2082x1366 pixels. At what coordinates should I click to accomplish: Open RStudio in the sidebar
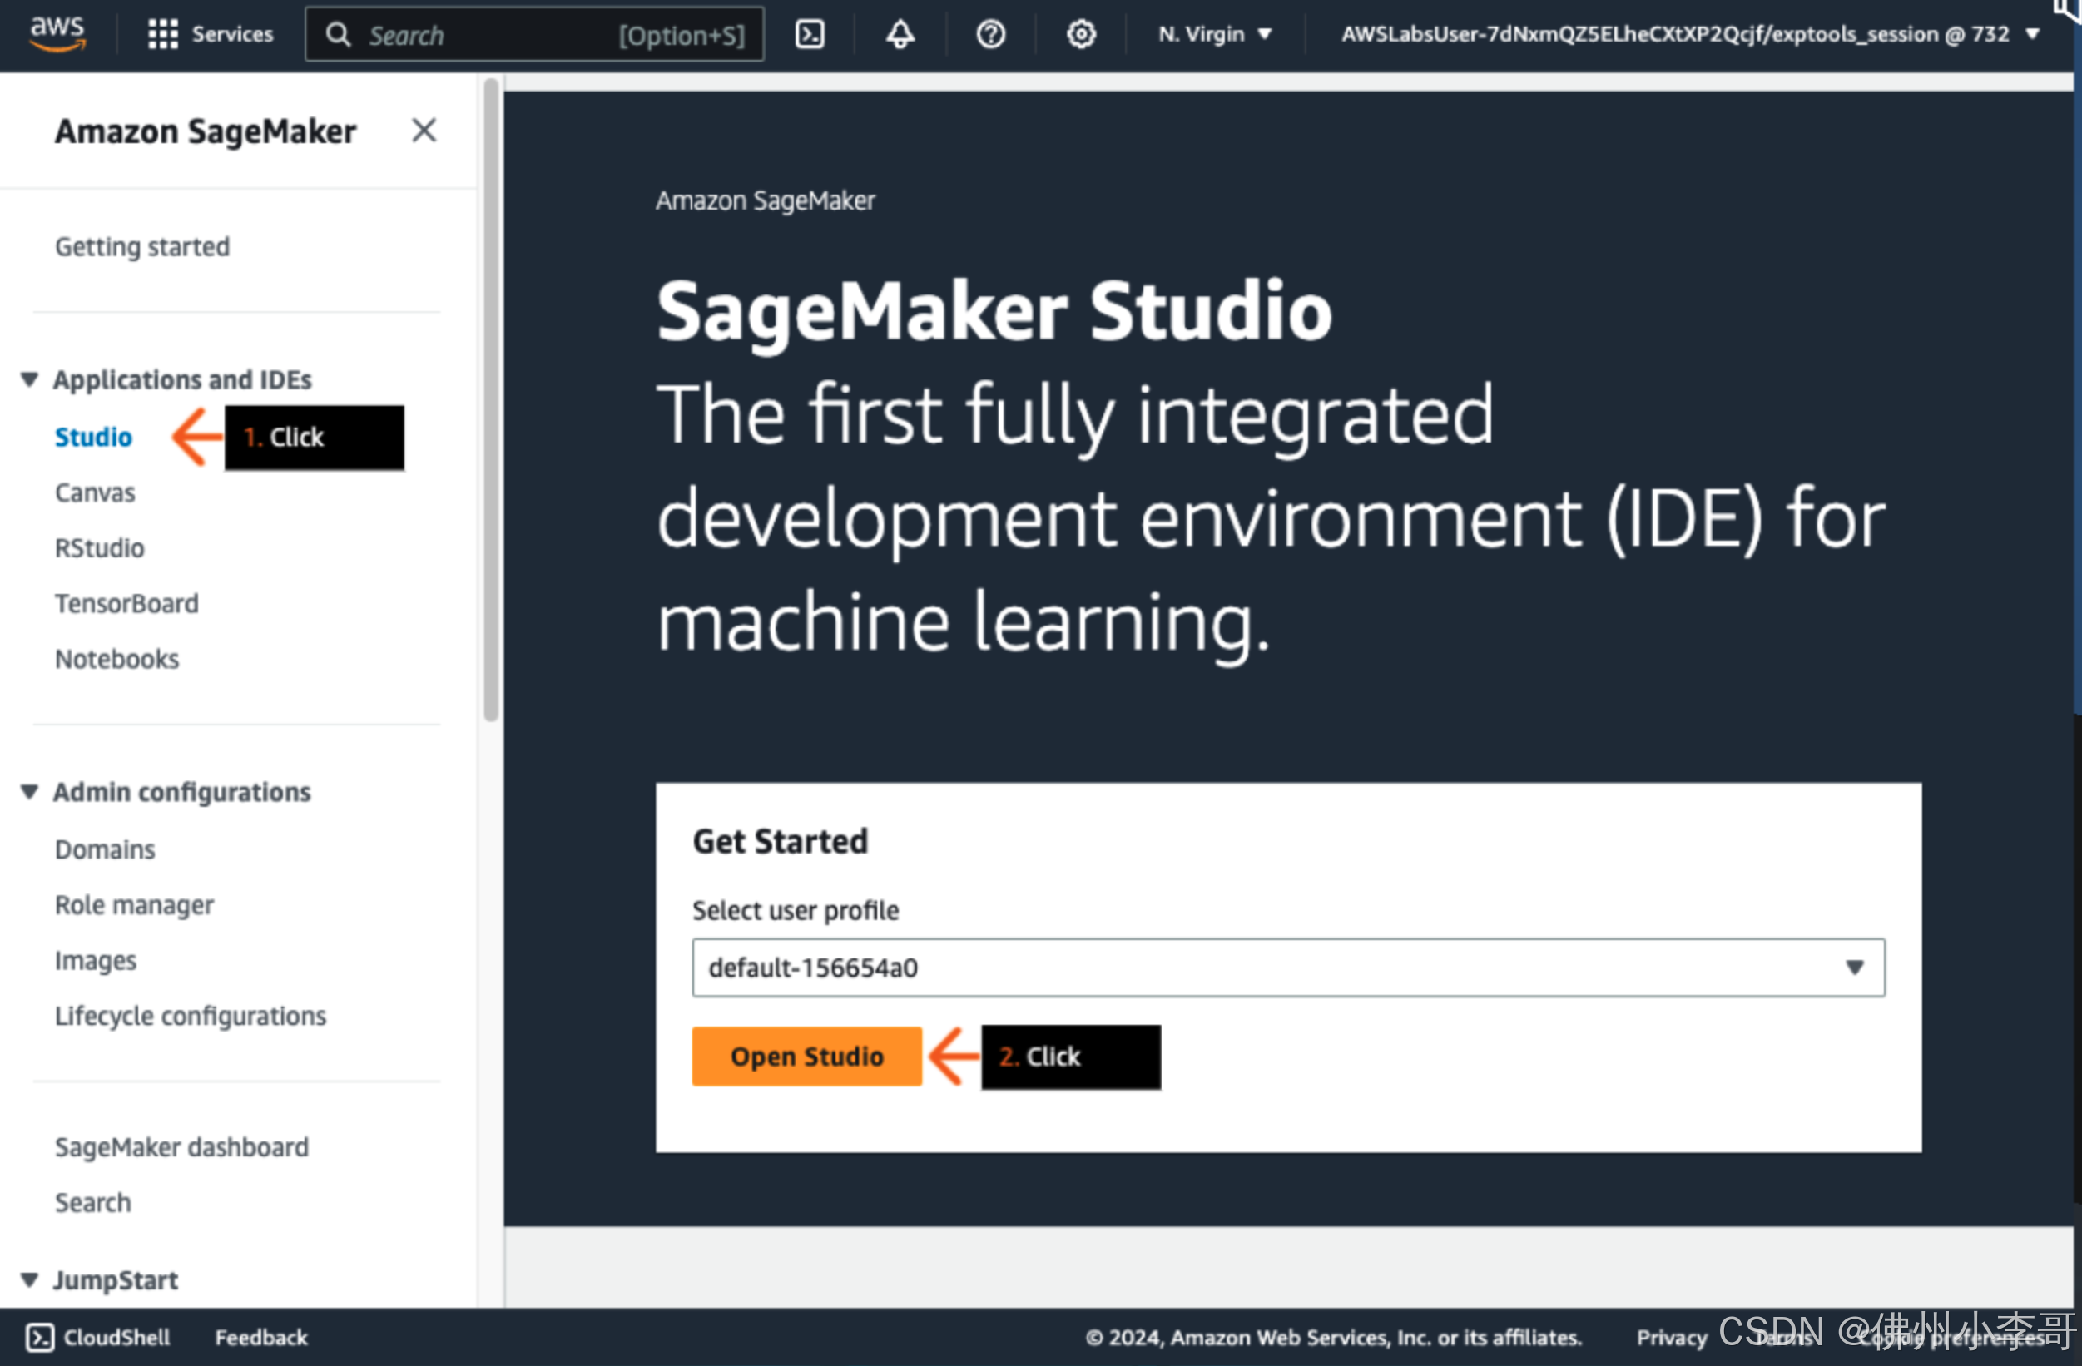click(x=99, y=547)
